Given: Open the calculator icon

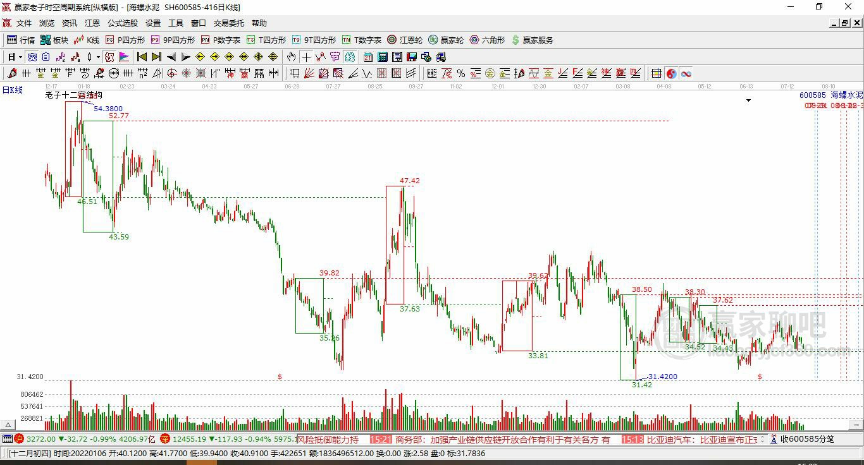Looking at the screenshot, I should coord(382,57).
